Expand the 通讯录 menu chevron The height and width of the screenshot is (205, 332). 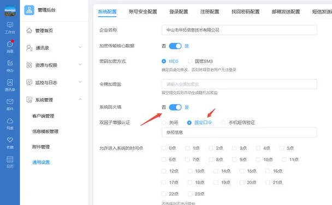[80, 47]
